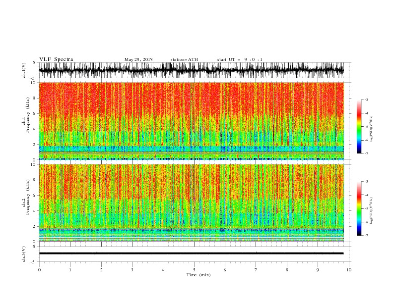Click the time axis tick labeled 7
393x303 pixels.
[256, 270]
